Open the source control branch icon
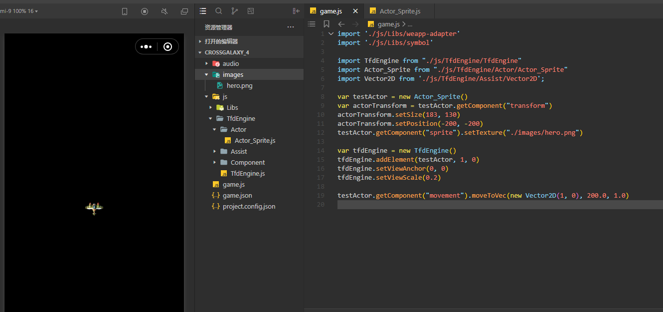Viewport: 663px width, 312px height. click(235, 11)
